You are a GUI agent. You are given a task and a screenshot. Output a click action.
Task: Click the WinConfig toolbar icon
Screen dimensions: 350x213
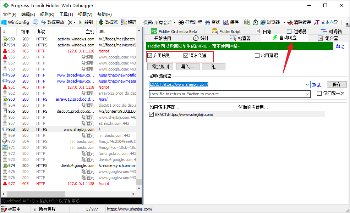(4, 22)
